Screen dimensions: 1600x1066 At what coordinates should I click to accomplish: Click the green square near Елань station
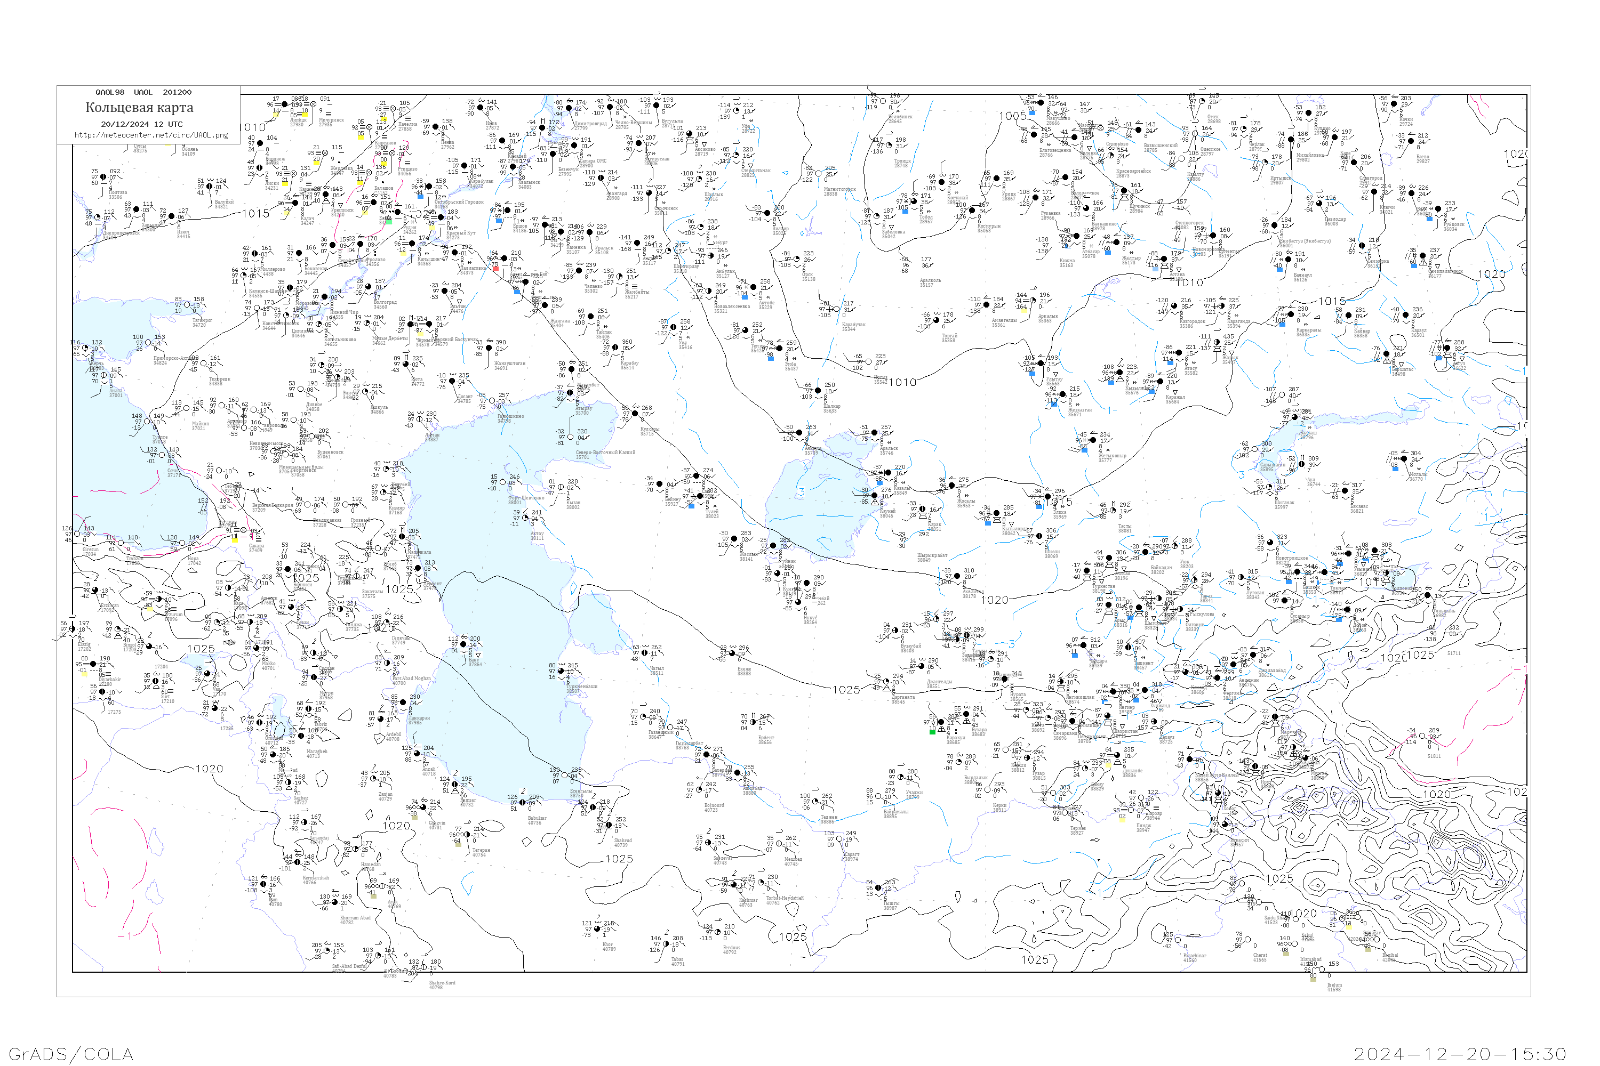click(x=389, y=221)
